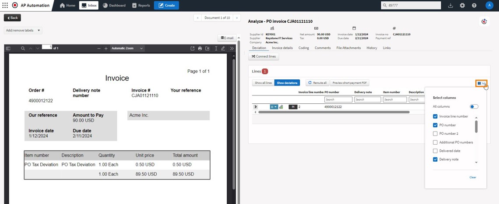
Task: Open the Add/remove labels dropdown
Action: [23, 31]
